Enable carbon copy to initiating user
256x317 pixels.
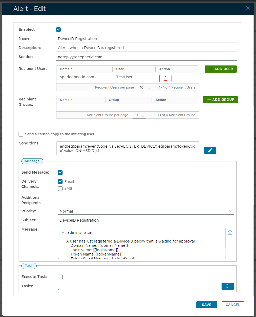[21, 134]
